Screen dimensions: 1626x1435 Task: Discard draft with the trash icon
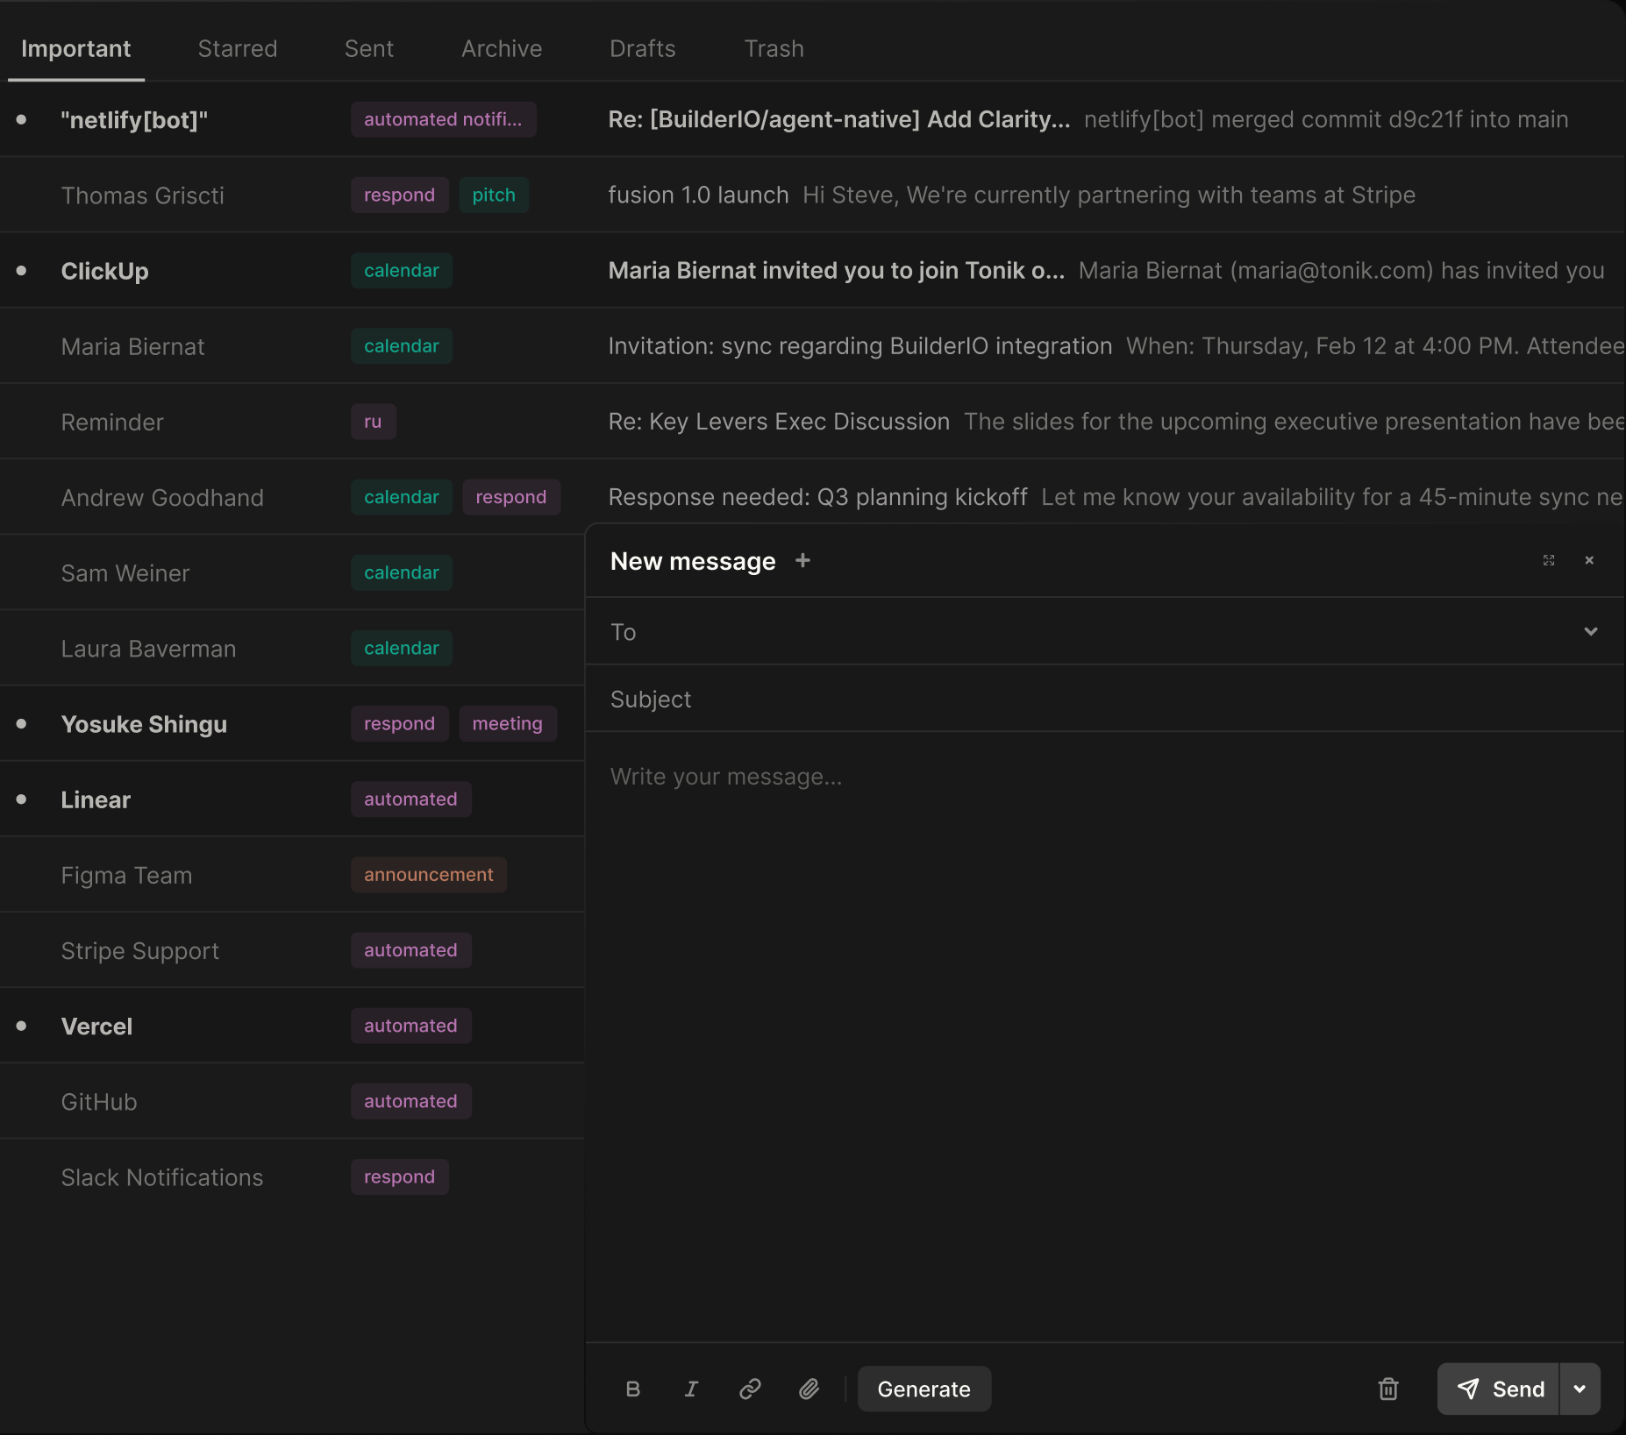(1387, 1389)
